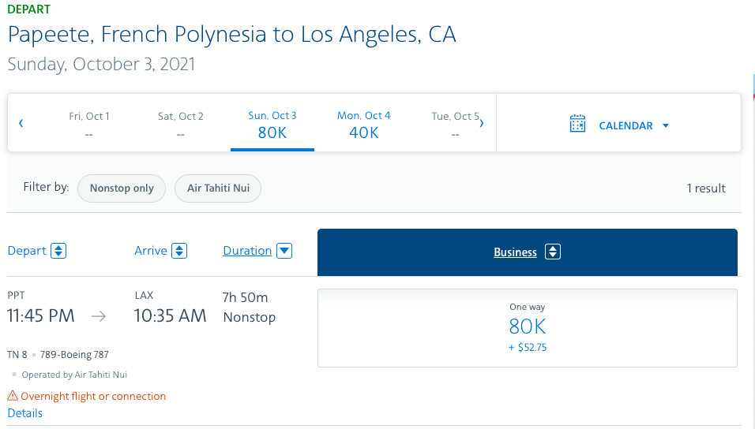Toggle the Nonstop only filter
755x429 pixels.
(122, 188)
